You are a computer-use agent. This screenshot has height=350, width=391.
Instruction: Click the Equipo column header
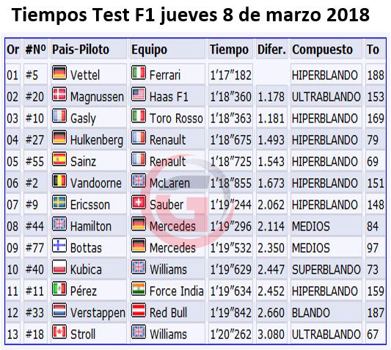[x=149, y=50]
